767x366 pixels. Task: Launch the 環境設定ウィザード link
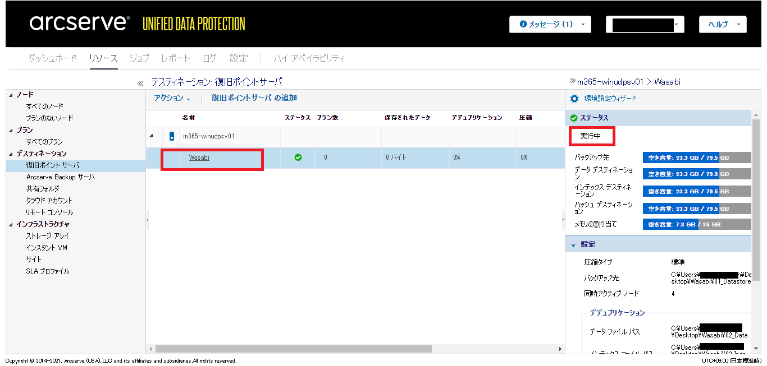[611, 99]
